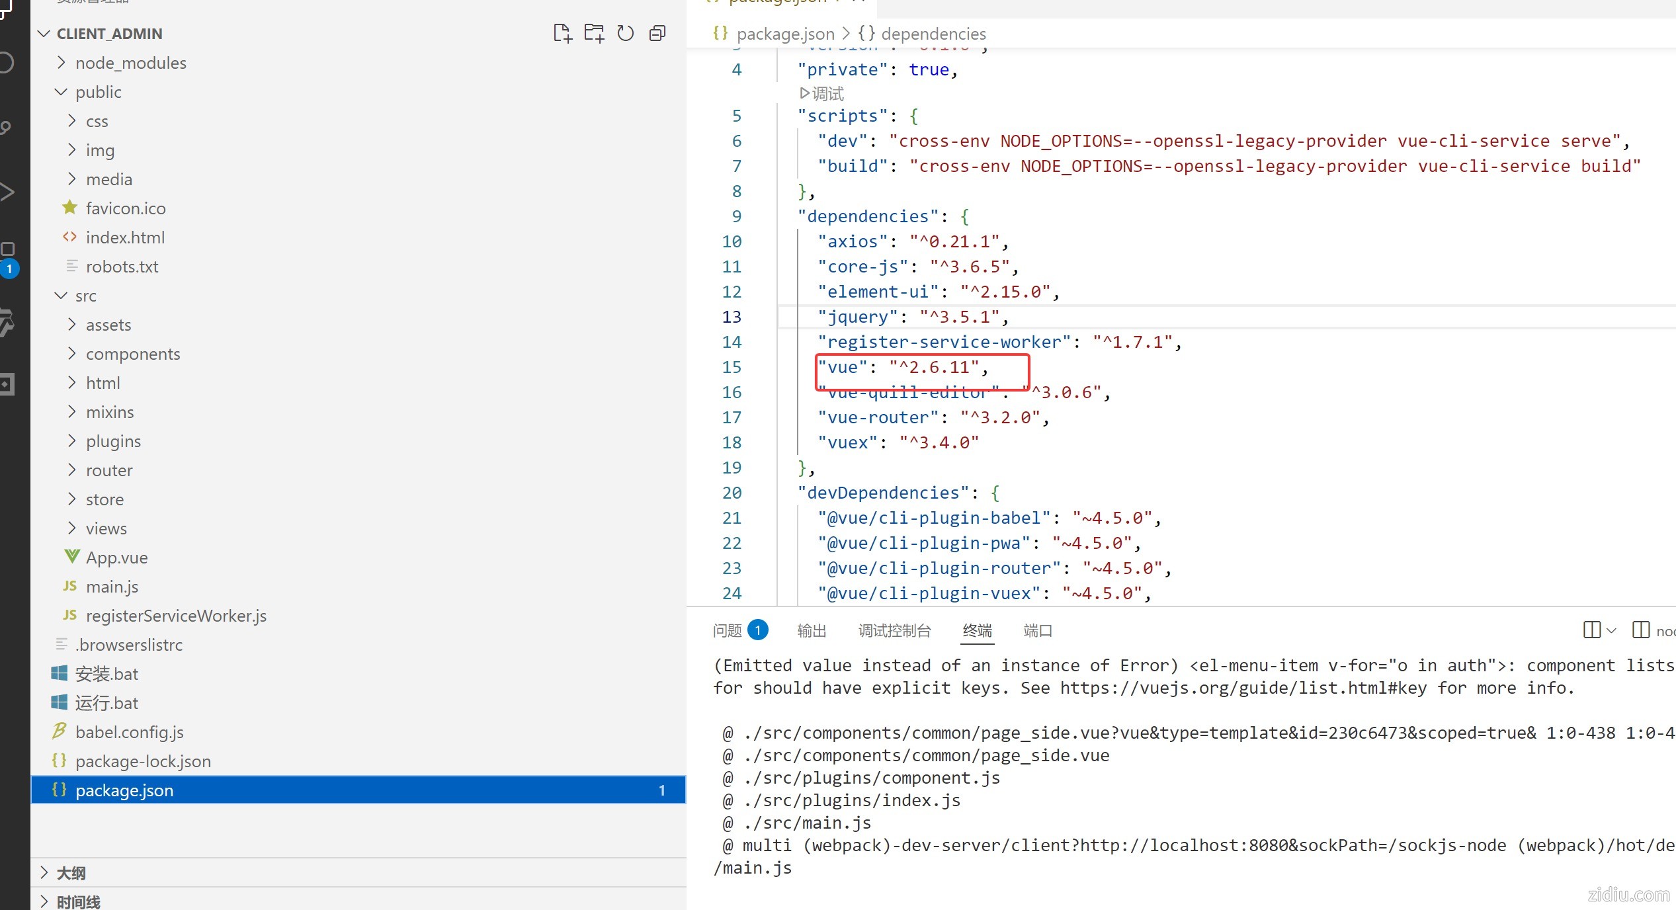Switch to the 问题 problems tab

(727, 630)
